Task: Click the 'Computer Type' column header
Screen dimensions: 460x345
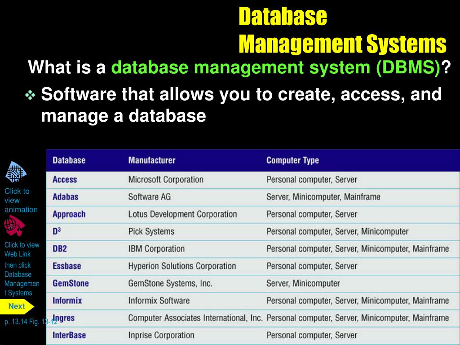Action: coord(292,160)
